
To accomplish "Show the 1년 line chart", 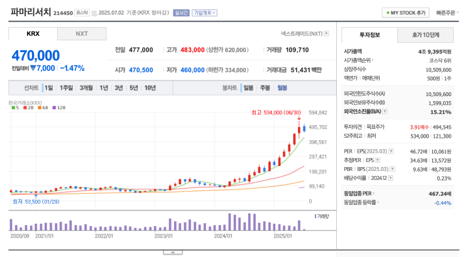I will (x=104, y=88).
